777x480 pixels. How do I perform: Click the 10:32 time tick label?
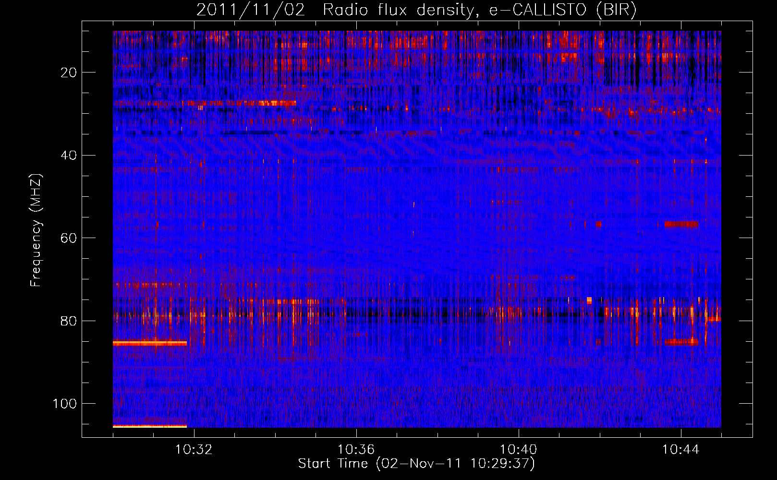pyautogui.click(x=194, y=450)
